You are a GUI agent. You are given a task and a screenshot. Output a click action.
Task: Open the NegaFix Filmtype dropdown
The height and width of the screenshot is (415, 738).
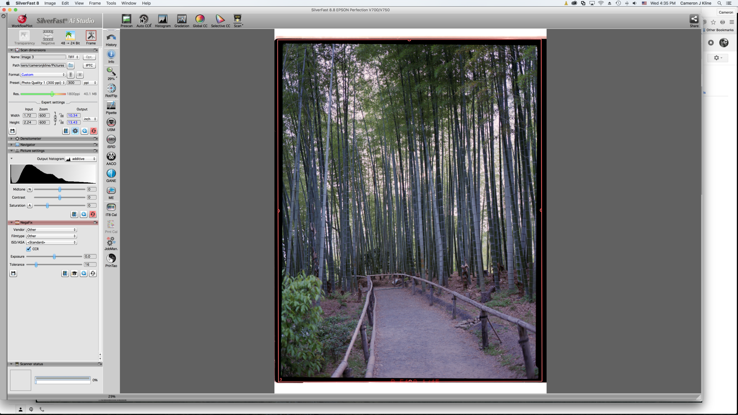[52, 236]
